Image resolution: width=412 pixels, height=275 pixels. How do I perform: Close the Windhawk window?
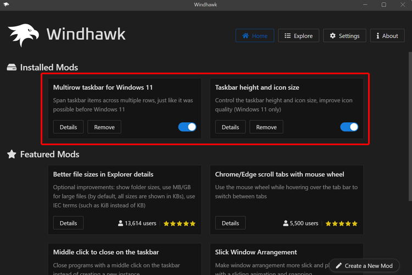[x=403, y=4]
